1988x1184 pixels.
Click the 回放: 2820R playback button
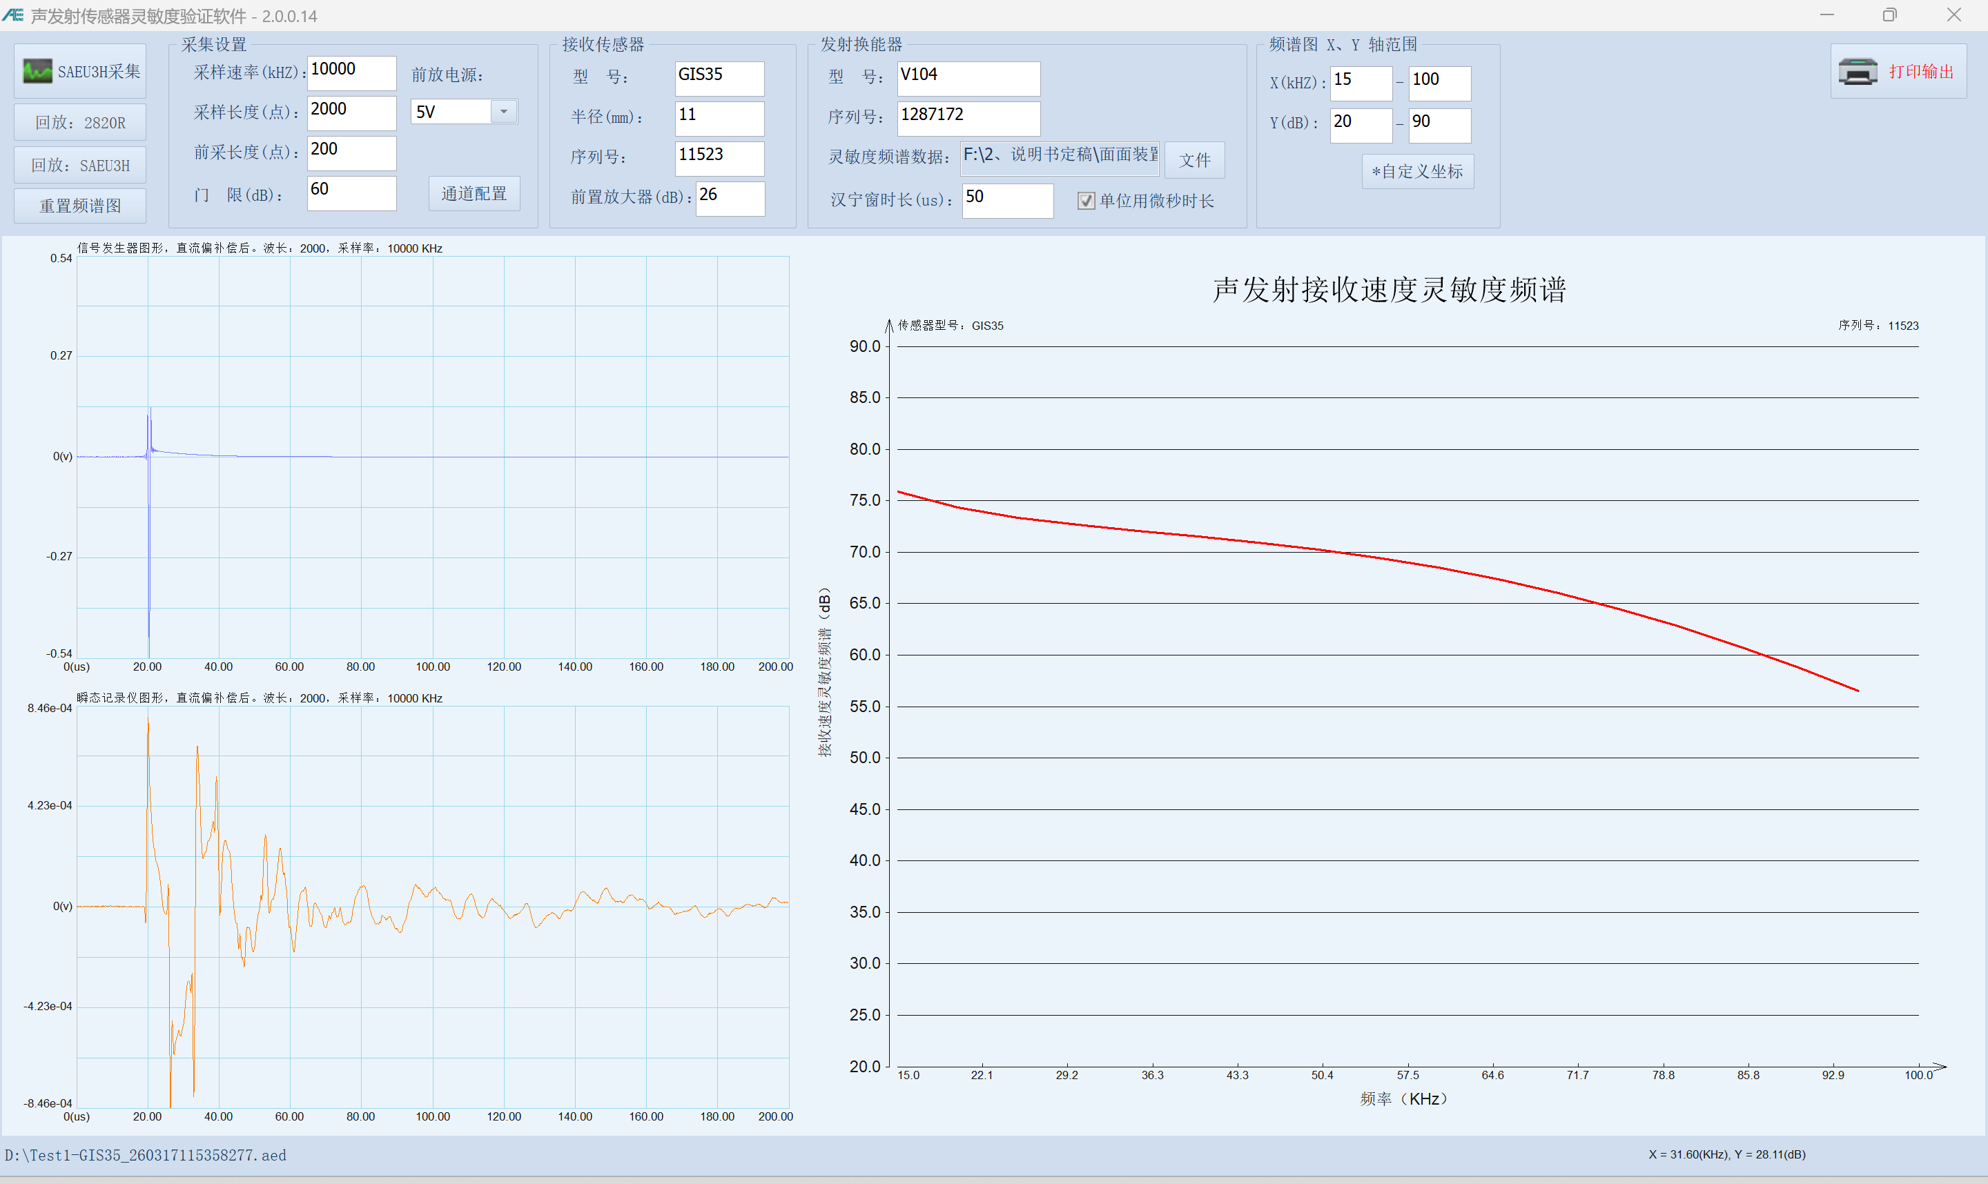pyautogui.click(x=80, y=121)
